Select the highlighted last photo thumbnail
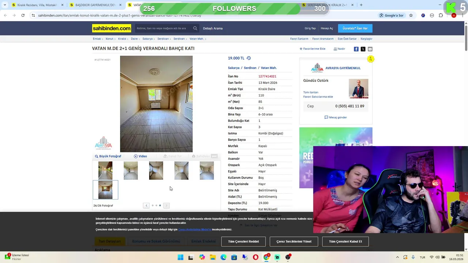Image resolution: width=468 pixels, height=263 pixels. point(105,190)
